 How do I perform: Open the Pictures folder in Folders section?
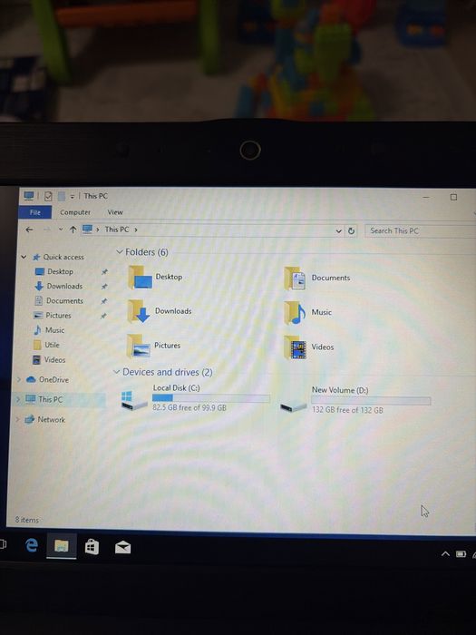click(x=153, y=346)
